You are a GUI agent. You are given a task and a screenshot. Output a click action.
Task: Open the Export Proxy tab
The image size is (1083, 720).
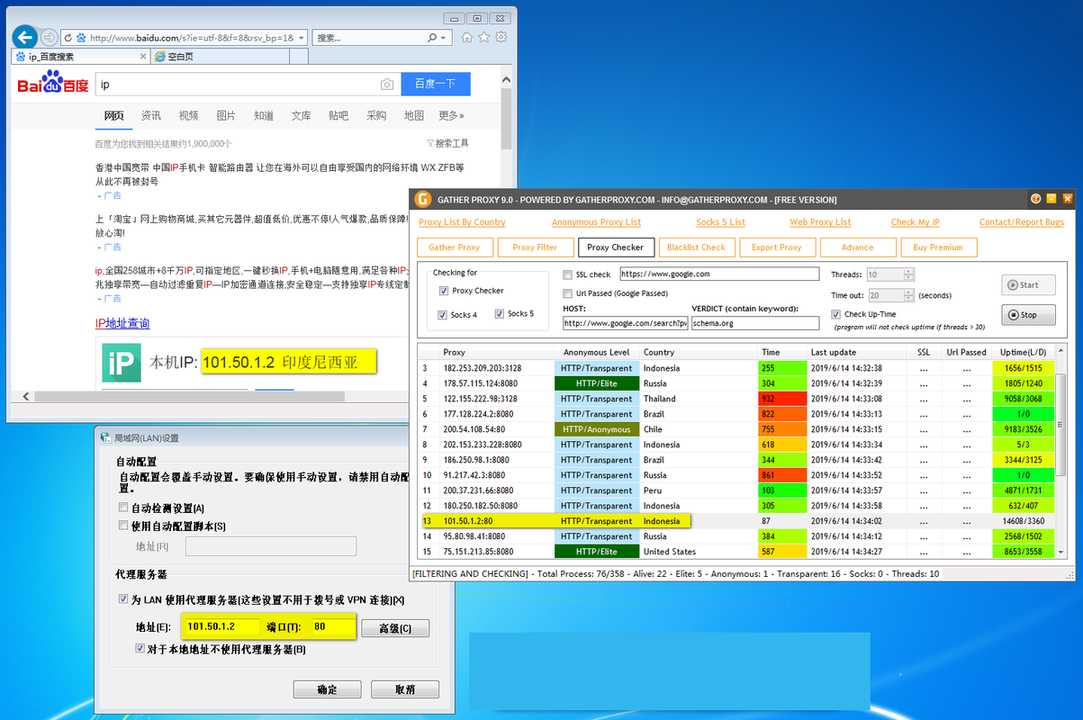[x=777, y=247]
